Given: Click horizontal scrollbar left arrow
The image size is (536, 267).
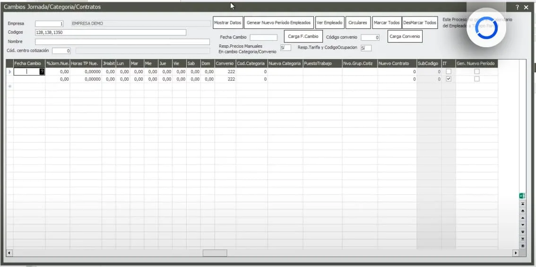Looking at the screenshot, I should [x=9, y=253].
